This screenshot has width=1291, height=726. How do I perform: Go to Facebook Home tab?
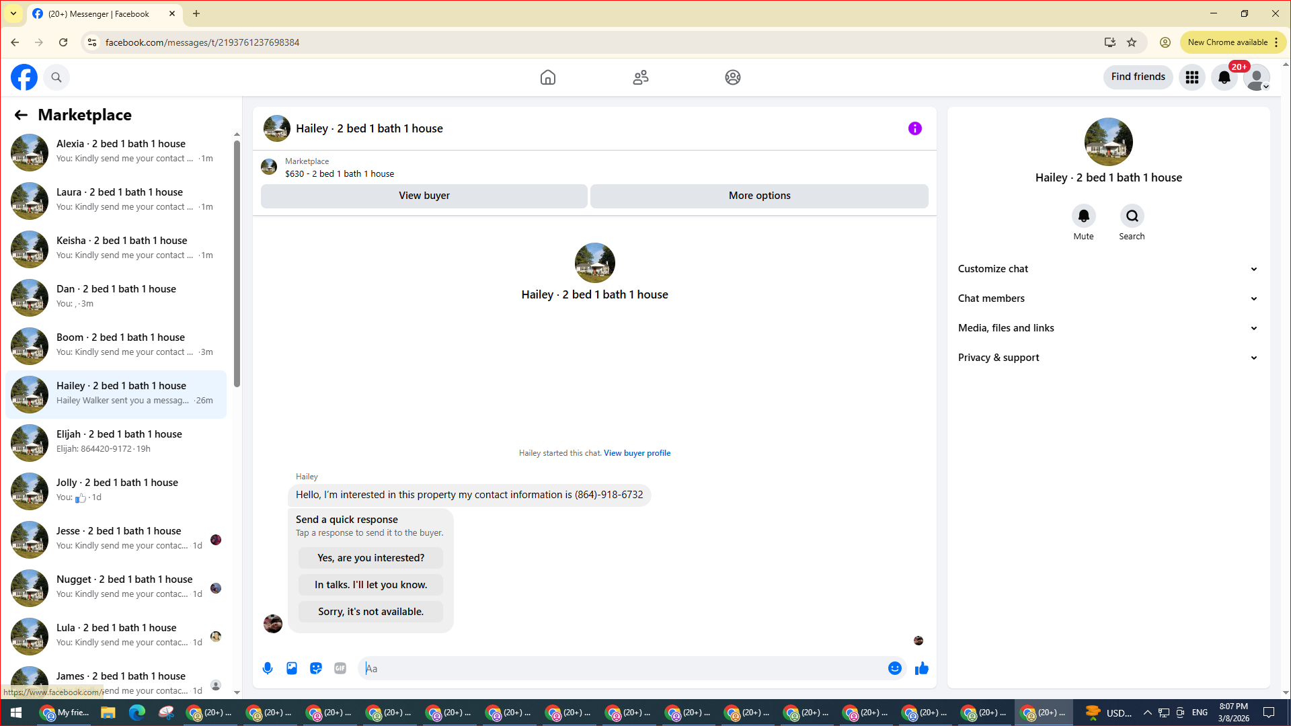point(548,77)
